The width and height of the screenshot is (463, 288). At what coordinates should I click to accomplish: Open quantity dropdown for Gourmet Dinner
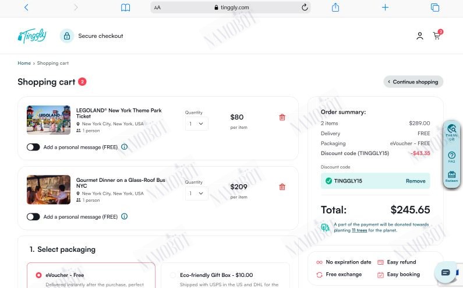click(197, 194)
